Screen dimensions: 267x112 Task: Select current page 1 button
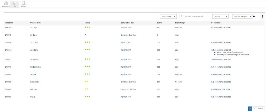pos(250,109)
